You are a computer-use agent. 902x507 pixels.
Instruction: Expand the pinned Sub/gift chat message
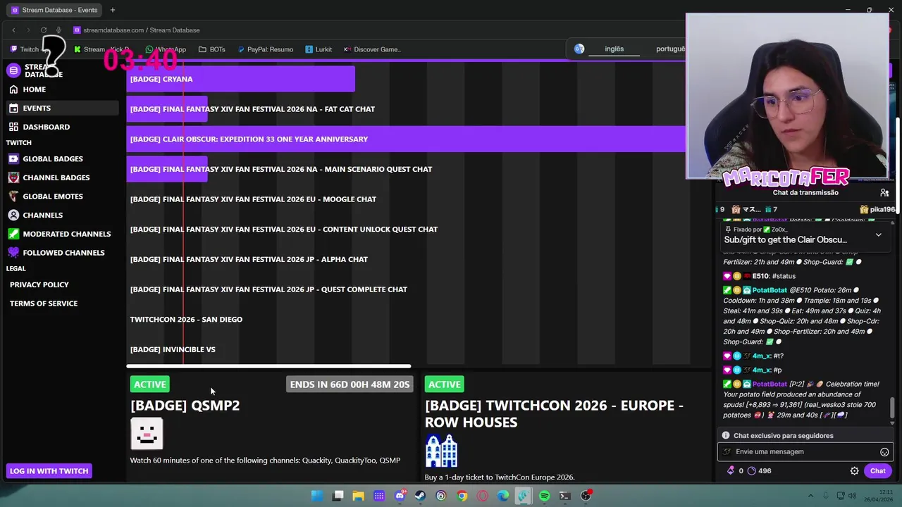878,235
